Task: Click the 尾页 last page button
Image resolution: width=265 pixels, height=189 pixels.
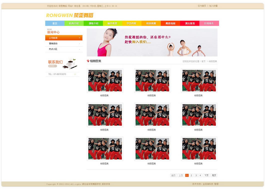Action: (x=214, y=175)
